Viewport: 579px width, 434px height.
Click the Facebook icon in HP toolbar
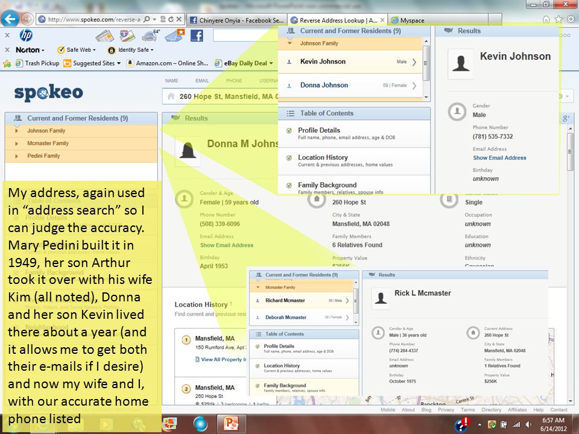[x=197, y=36]
